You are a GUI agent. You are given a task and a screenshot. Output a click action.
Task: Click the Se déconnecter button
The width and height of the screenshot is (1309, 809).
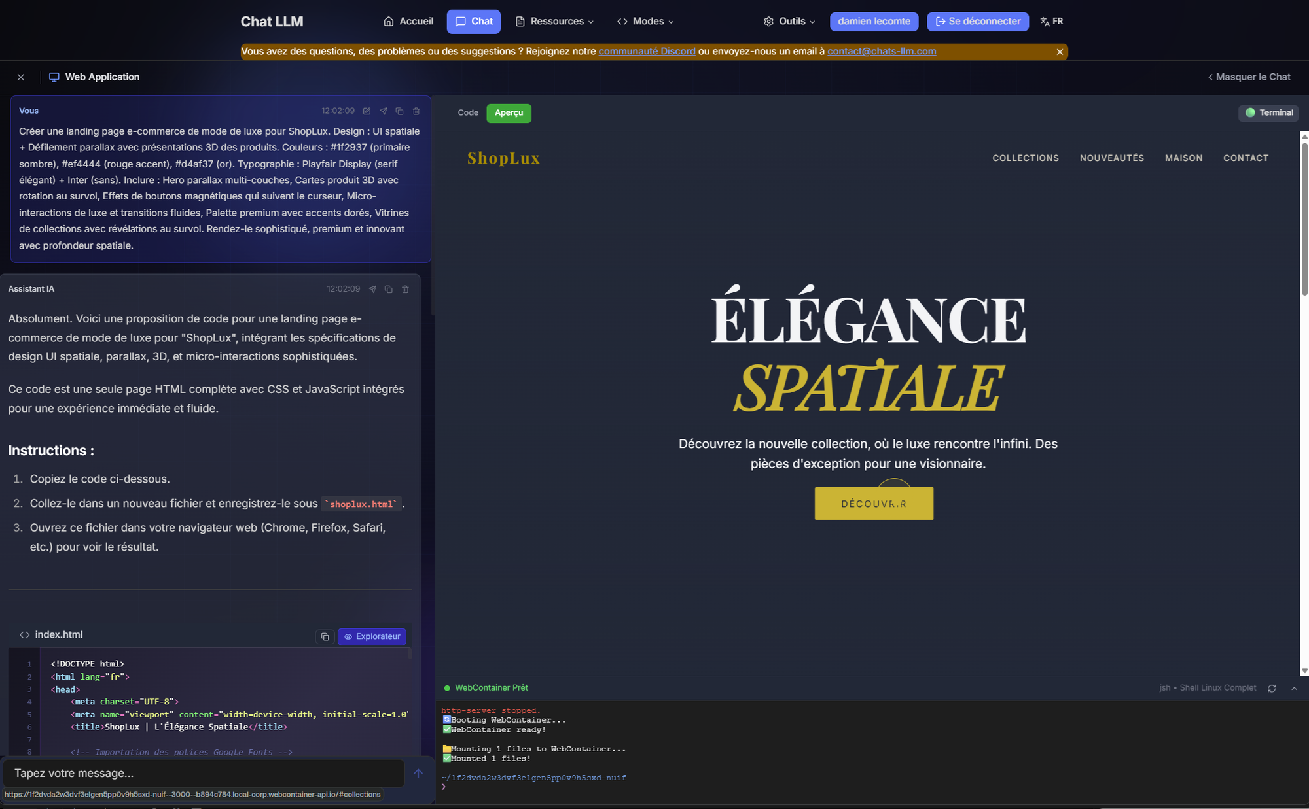pyautogui.click(x=977, y=21)
